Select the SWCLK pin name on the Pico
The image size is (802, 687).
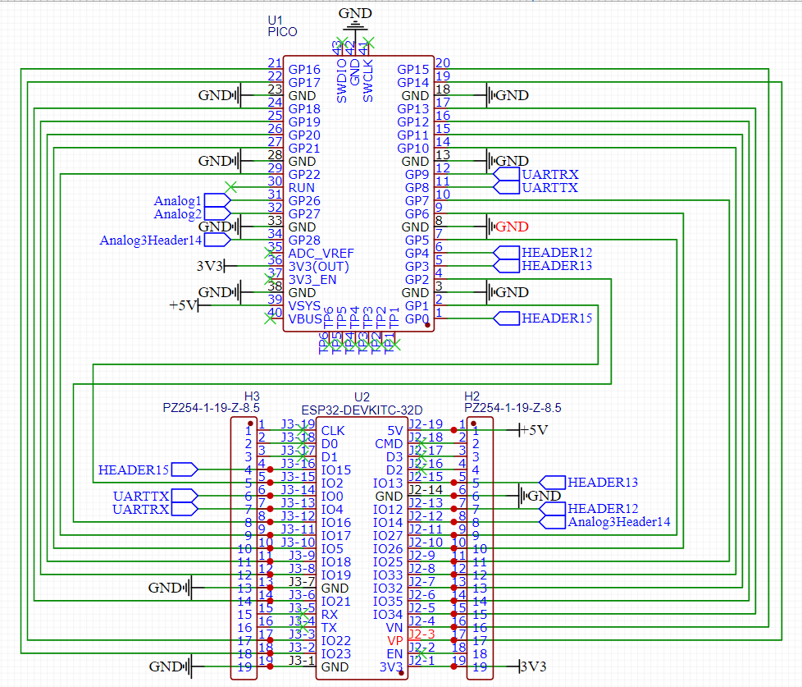click(367, 81)
